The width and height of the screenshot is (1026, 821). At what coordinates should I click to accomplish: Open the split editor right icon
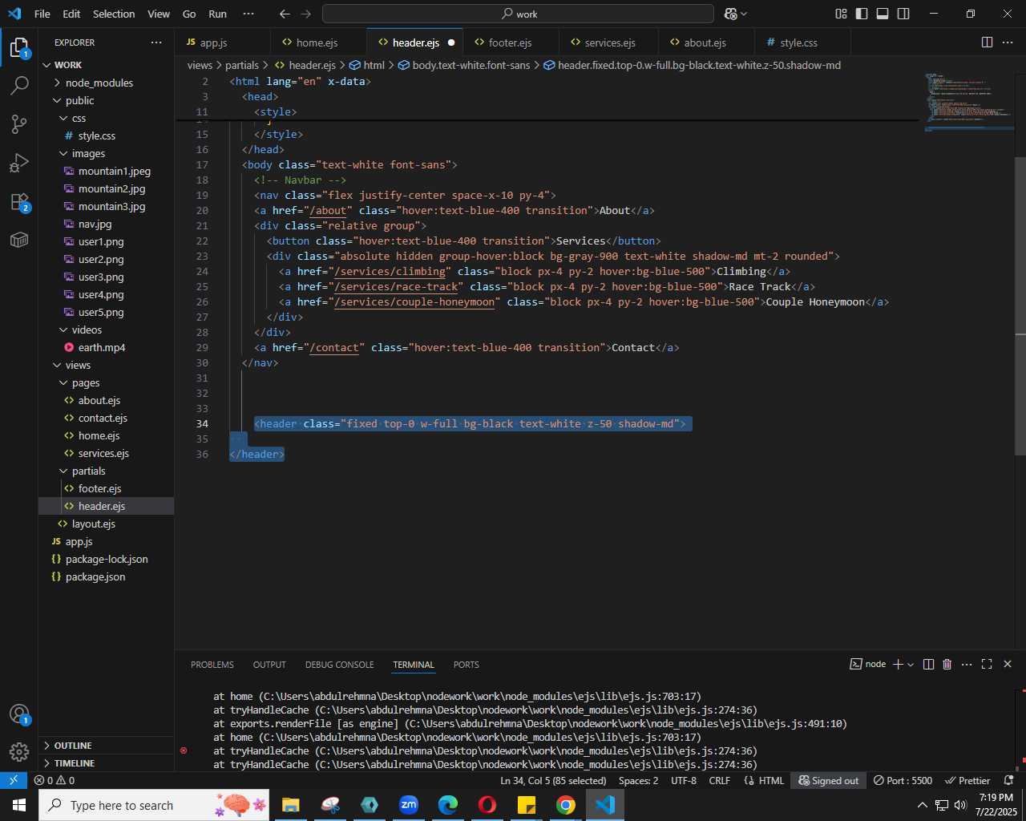coord(987,42)
